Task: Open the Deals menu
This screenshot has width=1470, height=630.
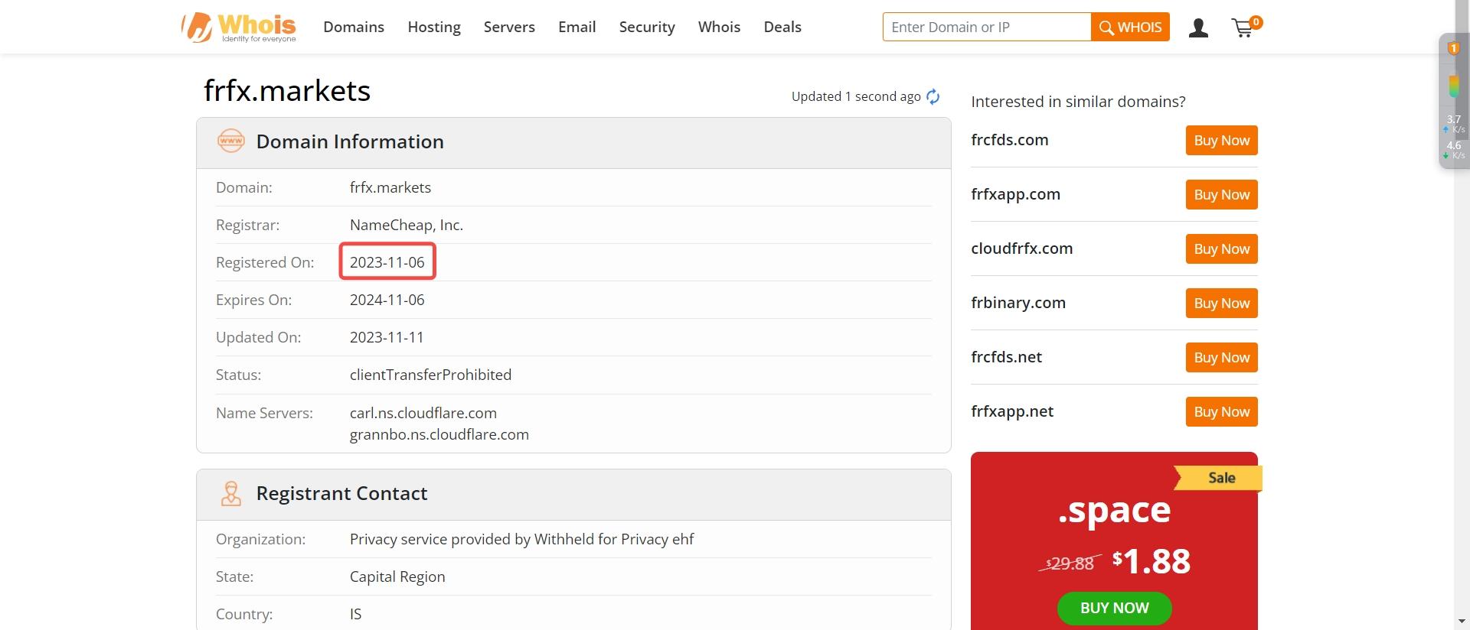Action: [x=782, y=27]
